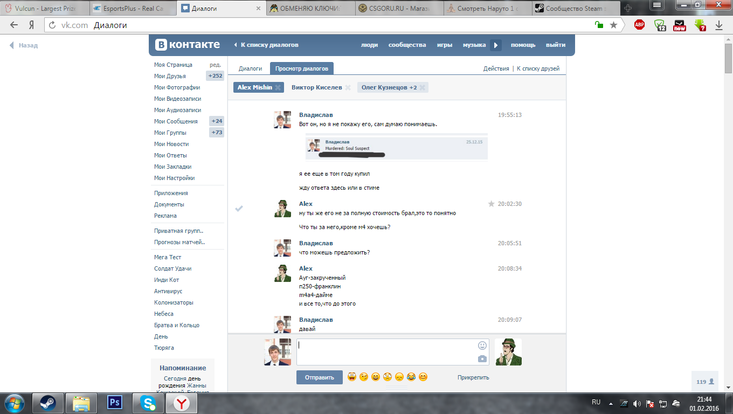The height and width of the screenshot is (414, 733).
Task: Open Мои Друзья in the sidebar
Action: pos(170,76)
